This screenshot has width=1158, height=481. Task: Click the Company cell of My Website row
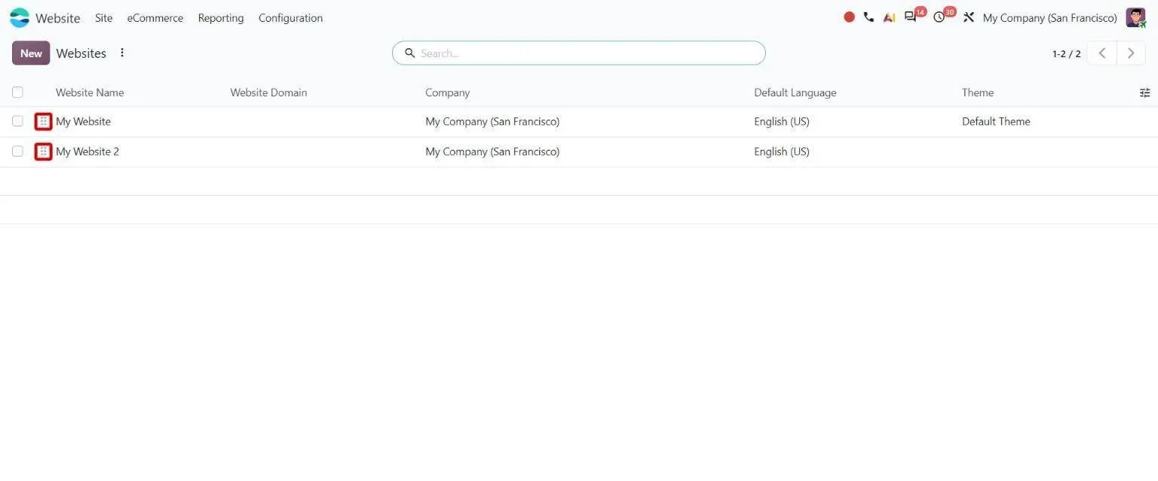tap(492, 121)
